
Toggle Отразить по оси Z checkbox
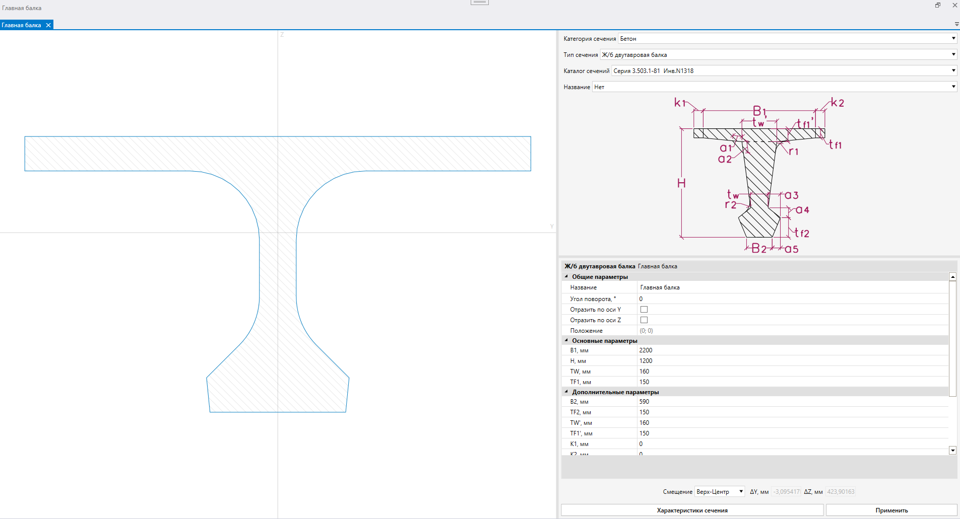coord(644,320)
